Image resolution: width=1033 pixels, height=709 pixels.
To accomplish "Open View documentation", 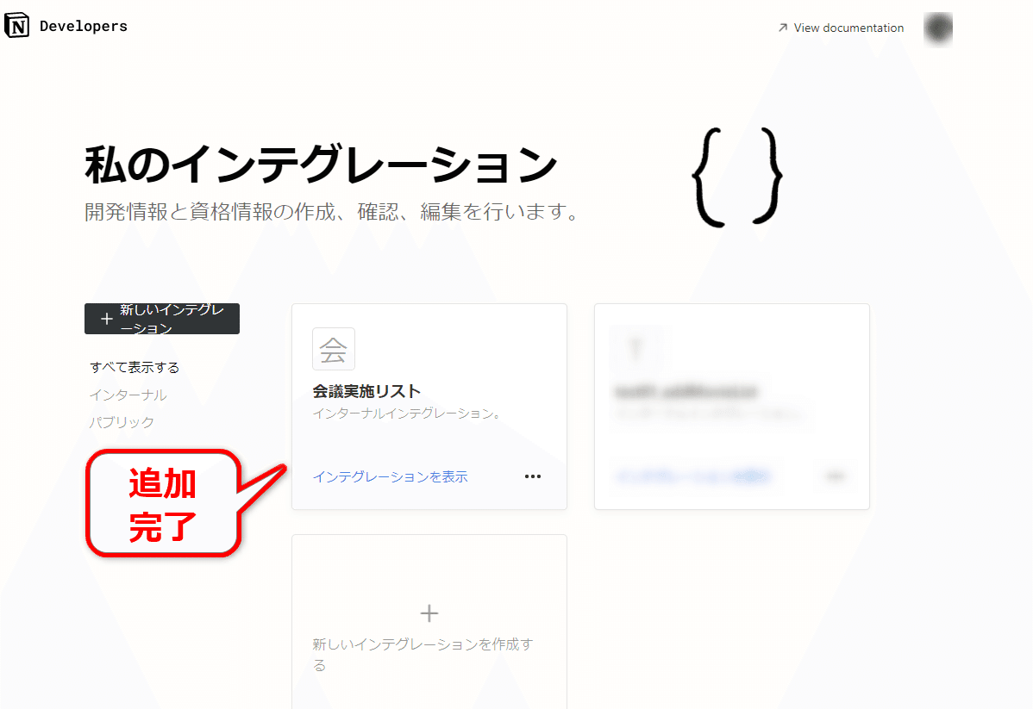I will click(x=848, y=28).
